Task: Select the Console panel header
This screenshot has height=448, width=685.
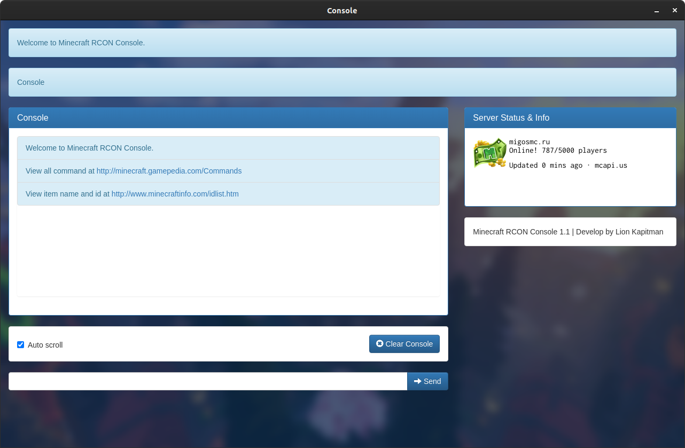Action: pos(33,117)
